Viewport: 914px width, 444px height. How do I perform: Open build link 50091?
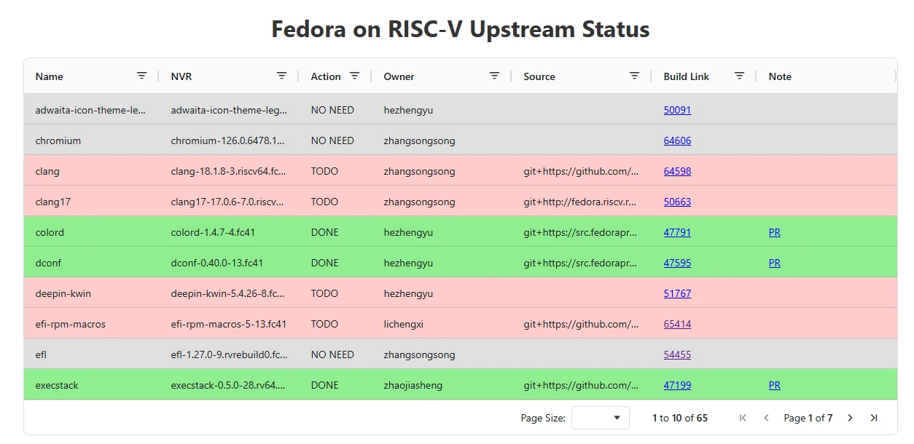click(x=677, y=110)
